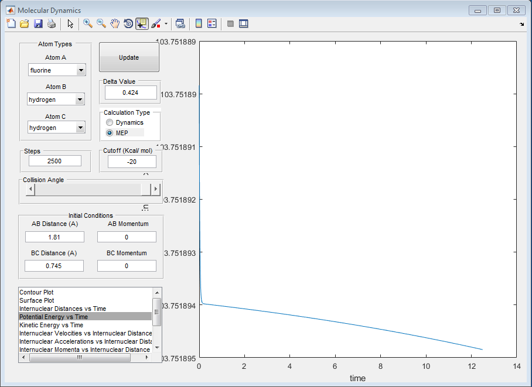Click the plot list horizontal scrollbar thumb
This screenshot has height=387, width=532.
(80, 358)
